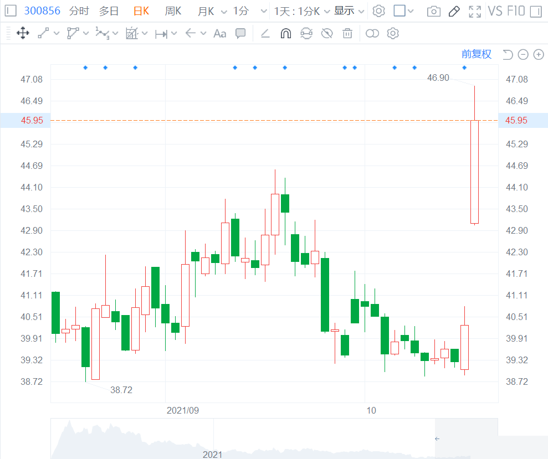This screenshot has height=459, width=548.
Task: Toggle the pencil drawing tools icon
Action: click(454, 12)
